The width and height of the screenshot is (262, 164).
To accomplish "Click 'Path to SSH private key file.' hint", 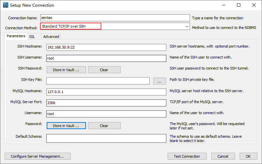I will point(192,80).
